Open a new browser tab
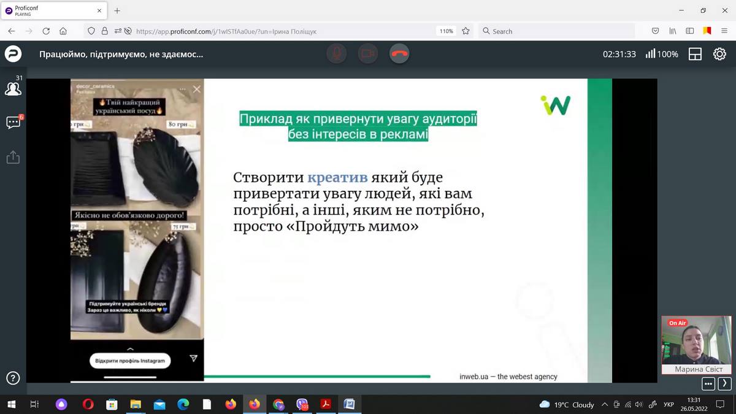The width and height of the screenshot is (736, 414). click(x=117, y=10)
